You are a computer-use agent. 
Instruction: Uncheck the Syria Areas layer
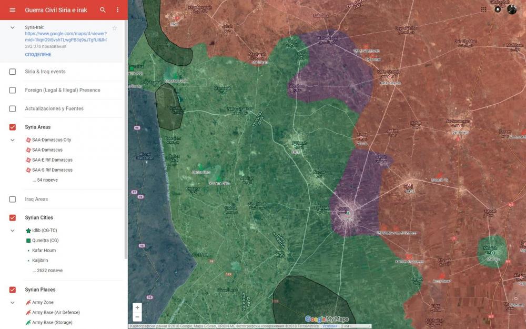13,127
